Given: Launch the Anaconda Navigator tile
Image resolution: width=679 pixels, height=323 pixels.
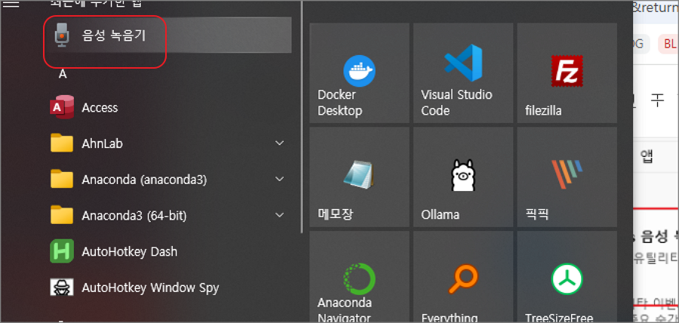Looking at the screenshot, I should (359, 277).
